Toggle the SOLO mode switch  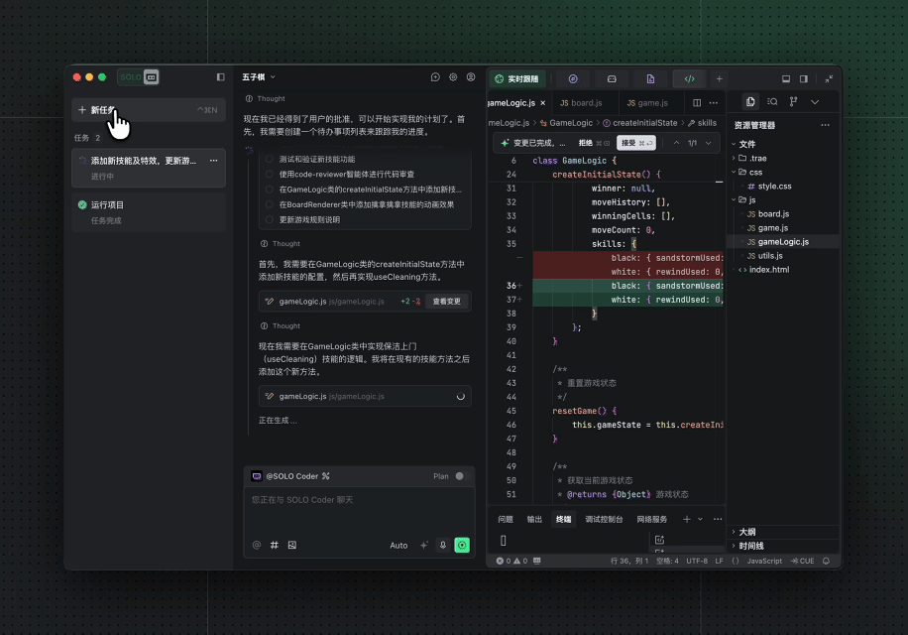tap(140, 77)
